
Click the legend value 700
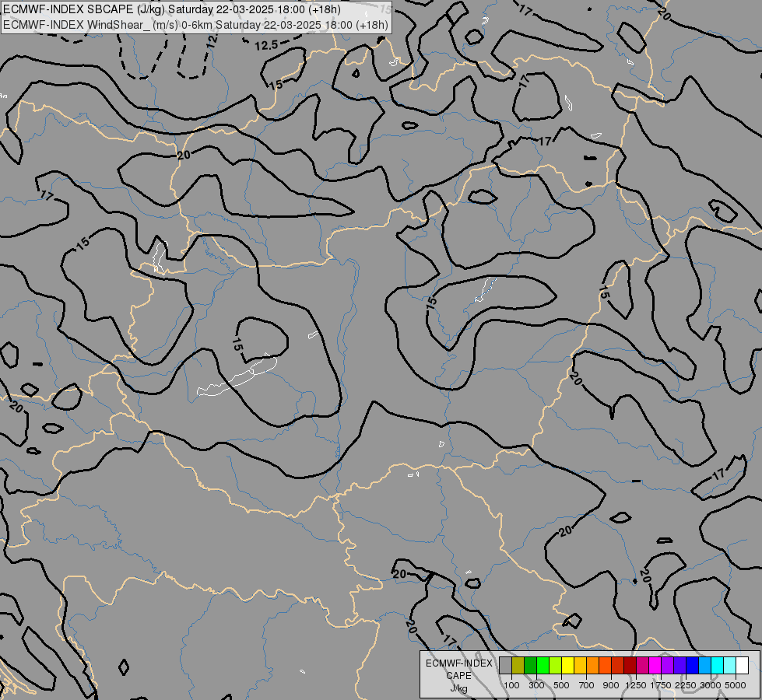(x=587, y=685)
